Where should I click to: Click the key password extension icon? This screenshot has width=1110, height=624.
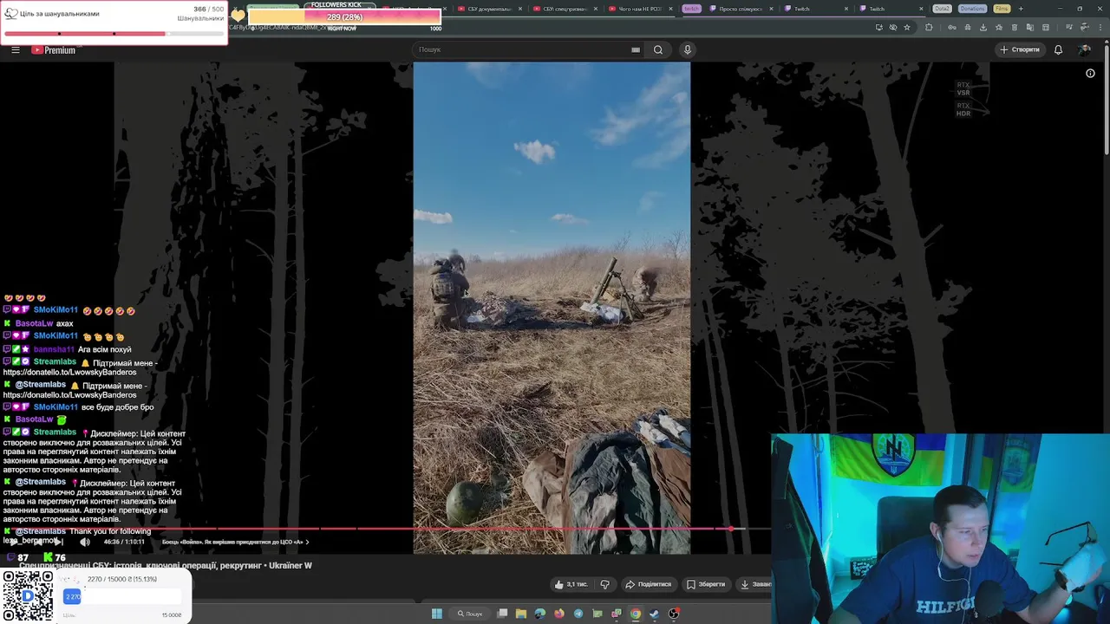point(952,27)
